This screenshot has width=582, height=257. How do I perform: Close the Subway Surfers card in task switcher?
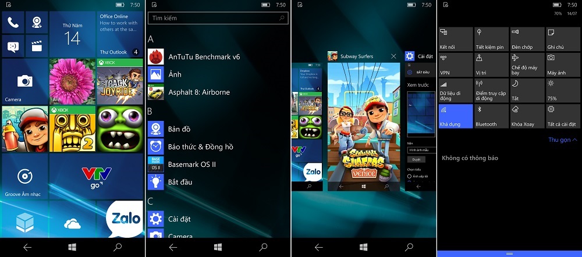tap(394, 56)
